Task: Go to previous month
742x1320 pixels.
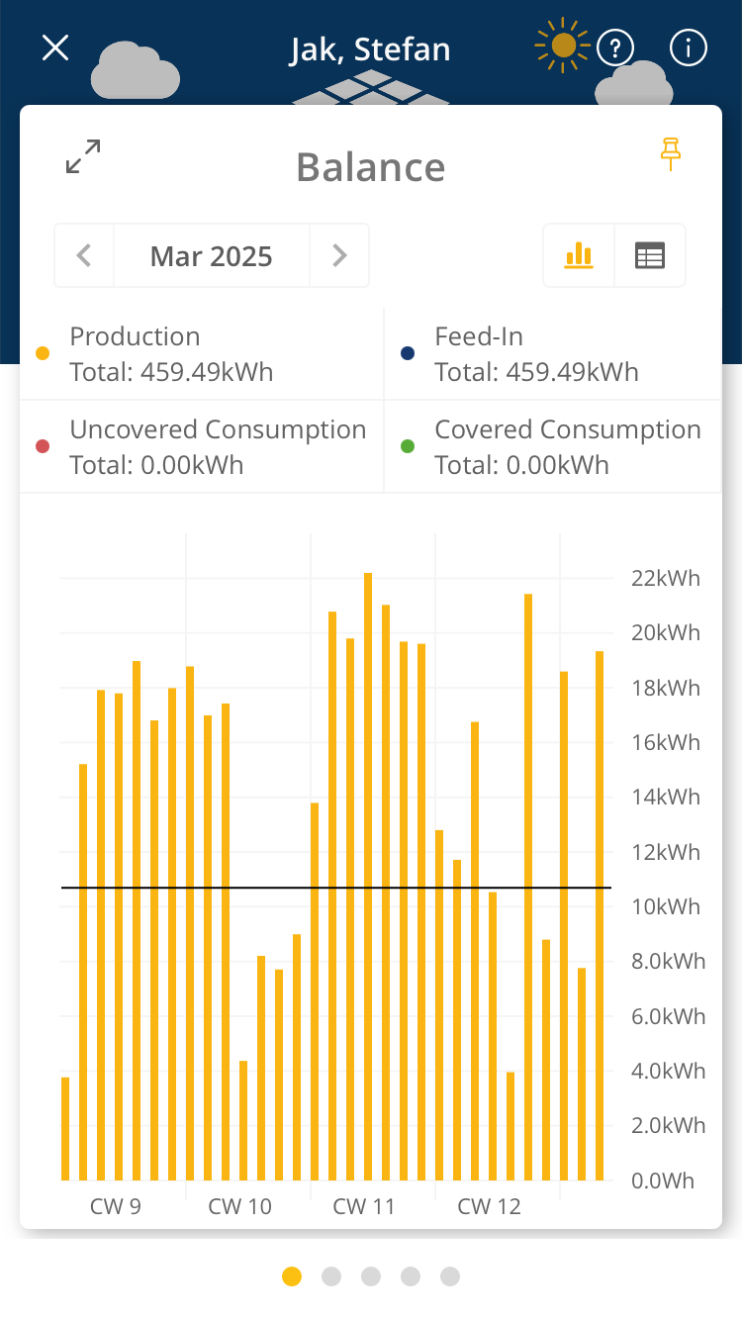Action: click(x=84, y=255)
